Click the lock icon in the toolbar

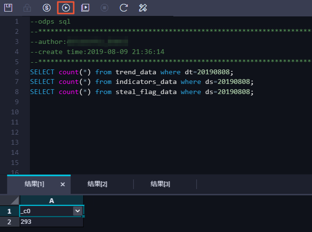27,8
